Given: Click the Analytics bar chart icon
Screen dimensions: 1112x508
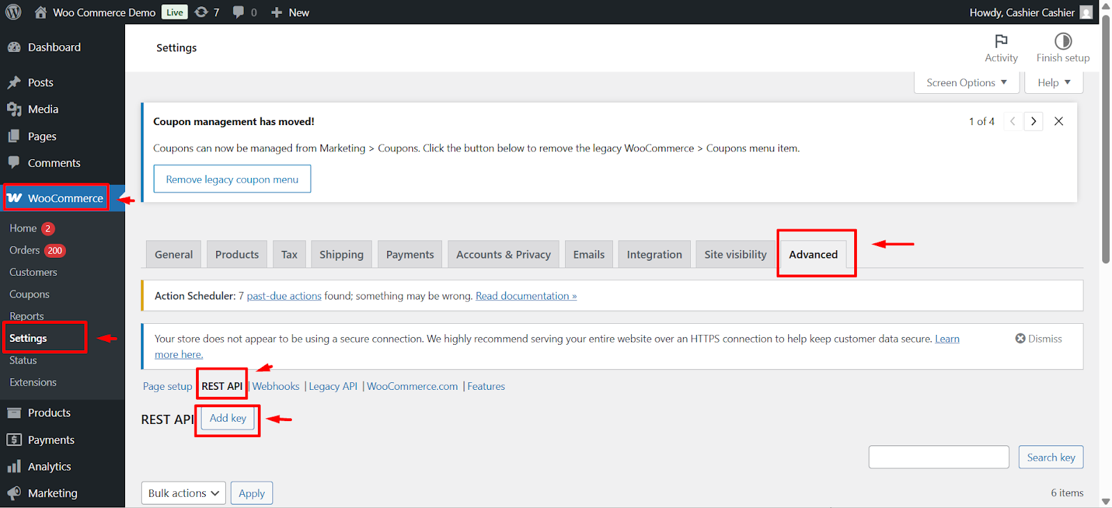Looking at the screenshot, I should [14, 466].
